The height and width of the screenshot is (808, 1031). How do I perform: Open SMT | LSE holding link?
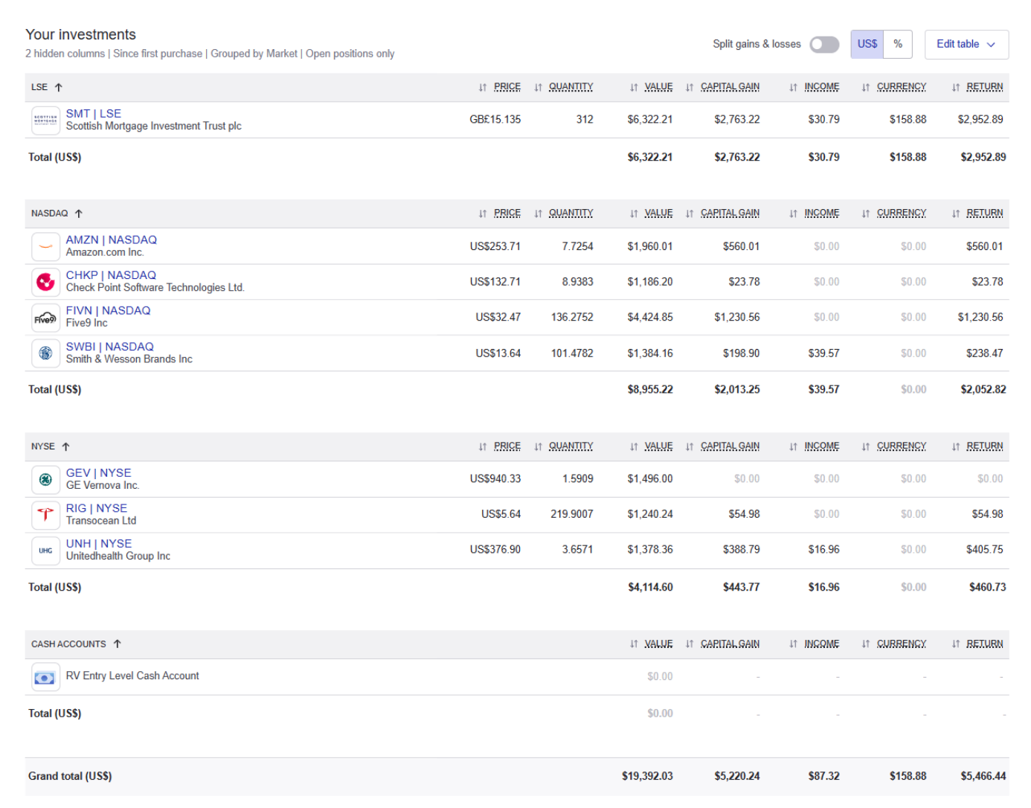click(x=94, y=114)
